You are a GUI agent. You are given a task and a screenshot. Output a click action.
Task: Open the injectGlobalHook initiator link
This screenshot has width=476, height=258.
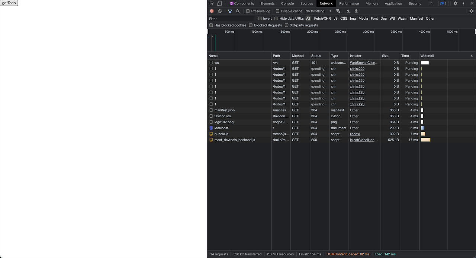click(364, 140)
